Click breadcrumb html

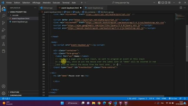(68, 12)
